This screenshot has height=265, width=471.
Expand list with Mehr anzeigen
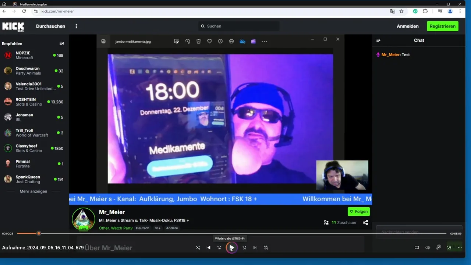coord(33,191)
